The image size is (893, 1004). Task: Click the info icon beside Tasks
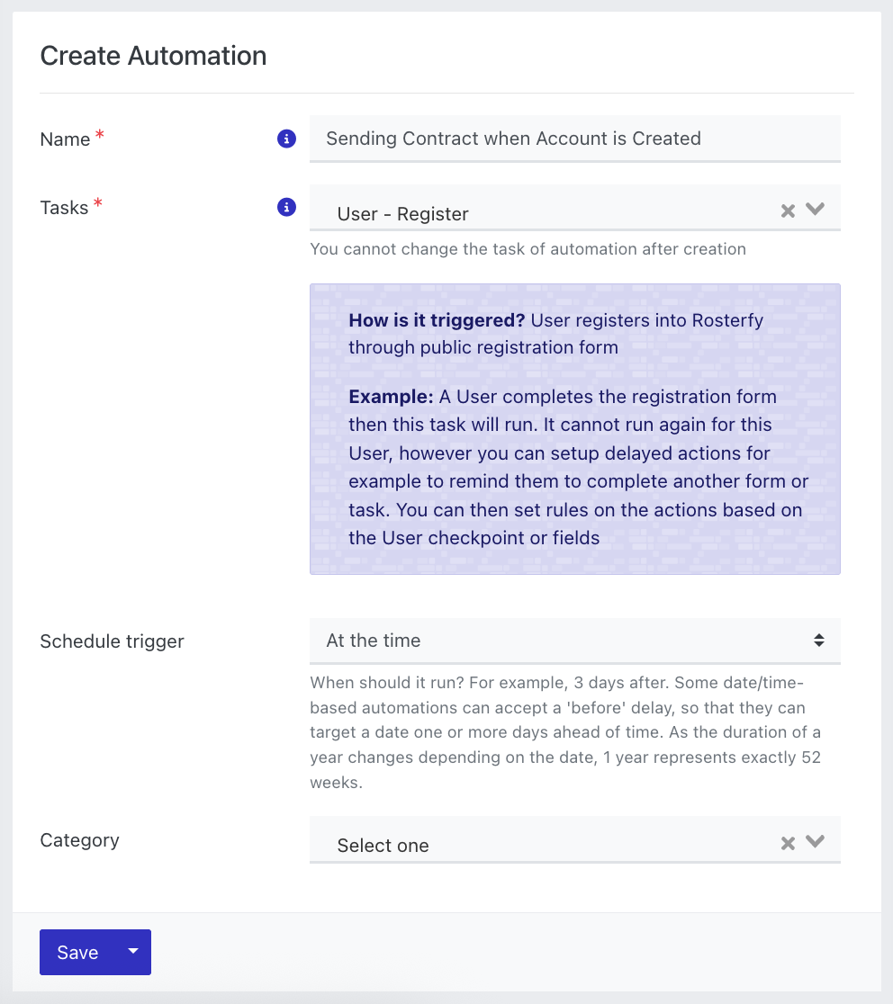[286, 207]
